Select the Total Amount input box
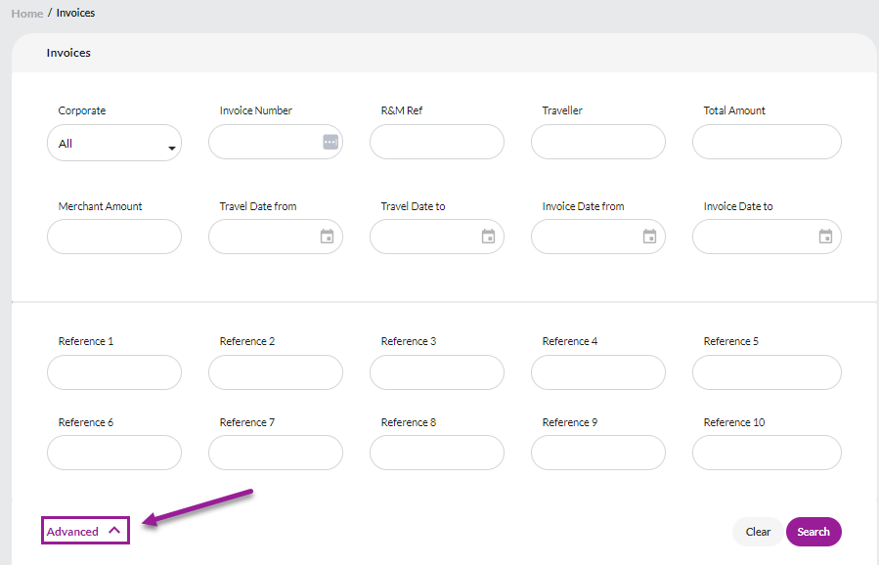879x565 pixels. click(x=767, y=142)
